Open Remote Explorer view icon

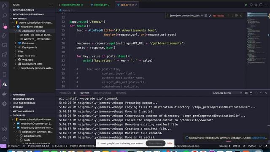tap(5, 45)
